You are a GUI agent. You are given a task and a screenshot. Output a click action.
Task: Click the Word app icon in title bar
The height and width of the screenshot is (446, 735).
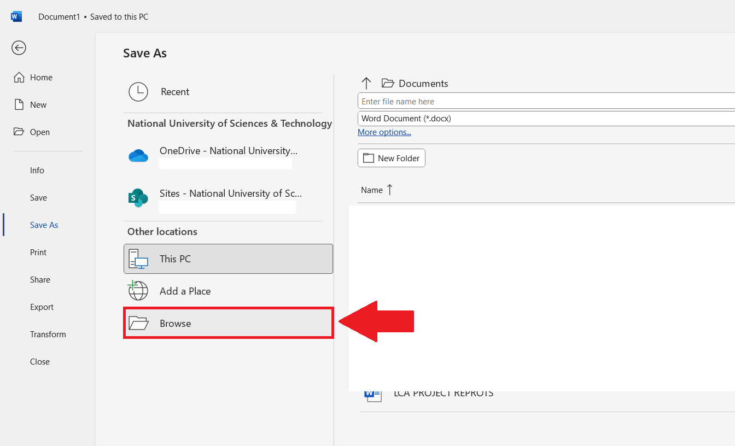point(16,16)
